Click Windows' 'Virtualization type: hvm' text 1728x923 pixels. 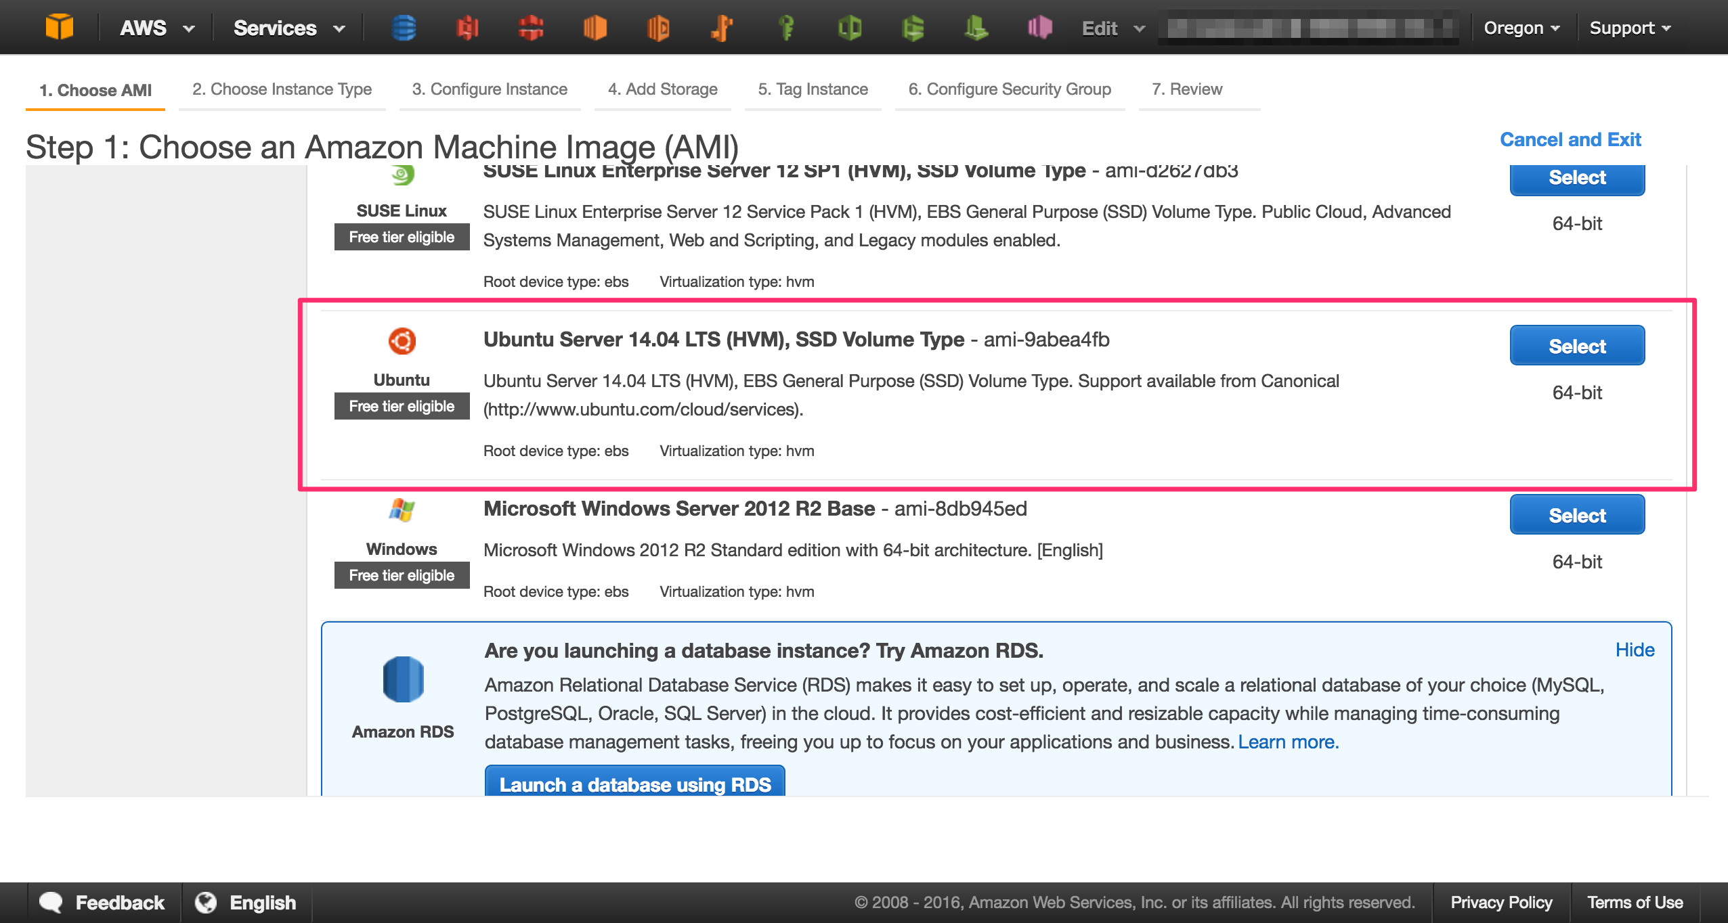(737, 591)
